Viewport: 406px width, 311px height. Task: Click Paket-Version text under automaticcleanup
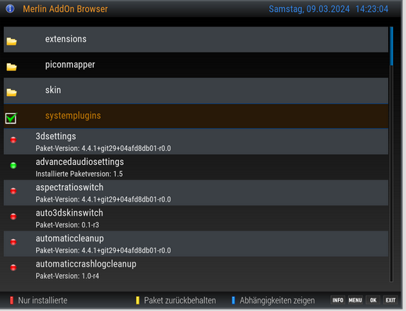(x=103, y=250)
